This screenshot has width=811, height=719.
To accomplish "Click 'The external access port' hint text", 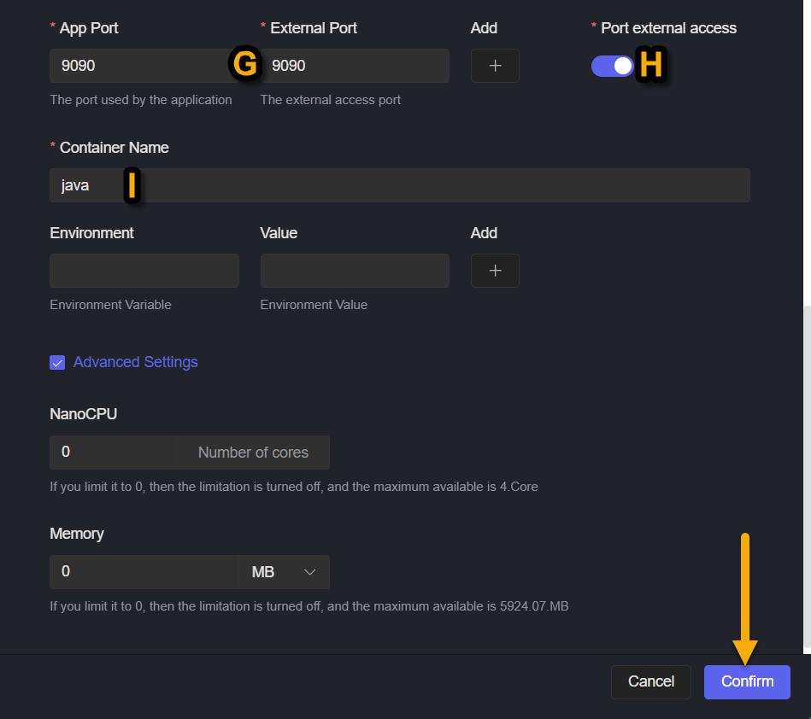I will click(x=331, y=100).
